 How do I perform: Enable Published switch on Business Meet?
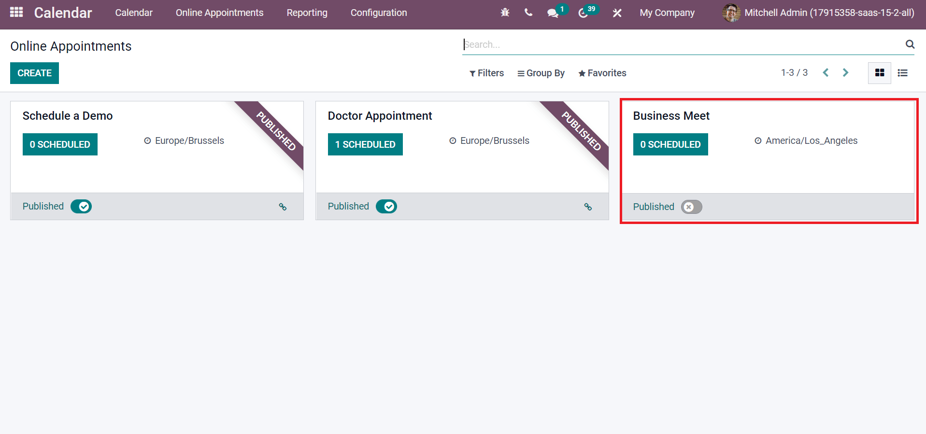pos(692,207)
